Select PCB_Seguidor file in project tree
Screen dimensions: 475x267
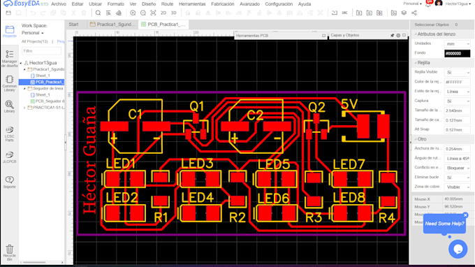[x=47, y=101]
